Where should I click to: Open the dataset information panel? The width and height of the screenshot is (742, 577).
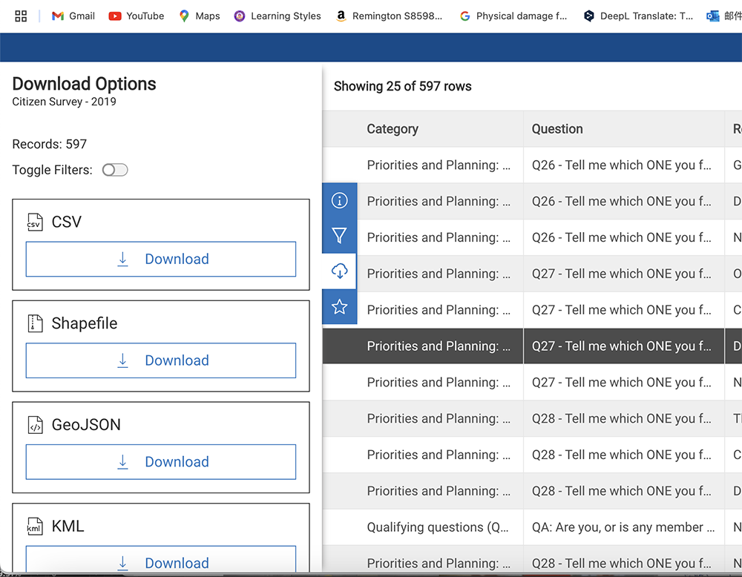tap(339, 200)
